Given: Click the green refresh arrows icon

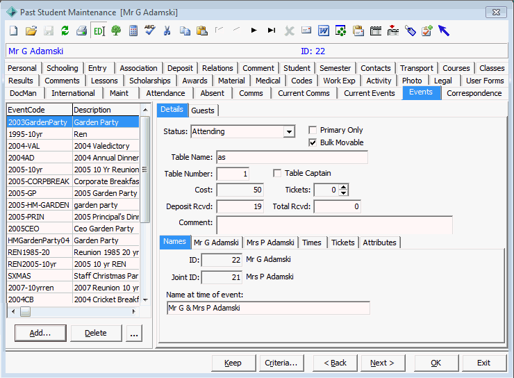Looking at the screenshot, I should [65, 31].
